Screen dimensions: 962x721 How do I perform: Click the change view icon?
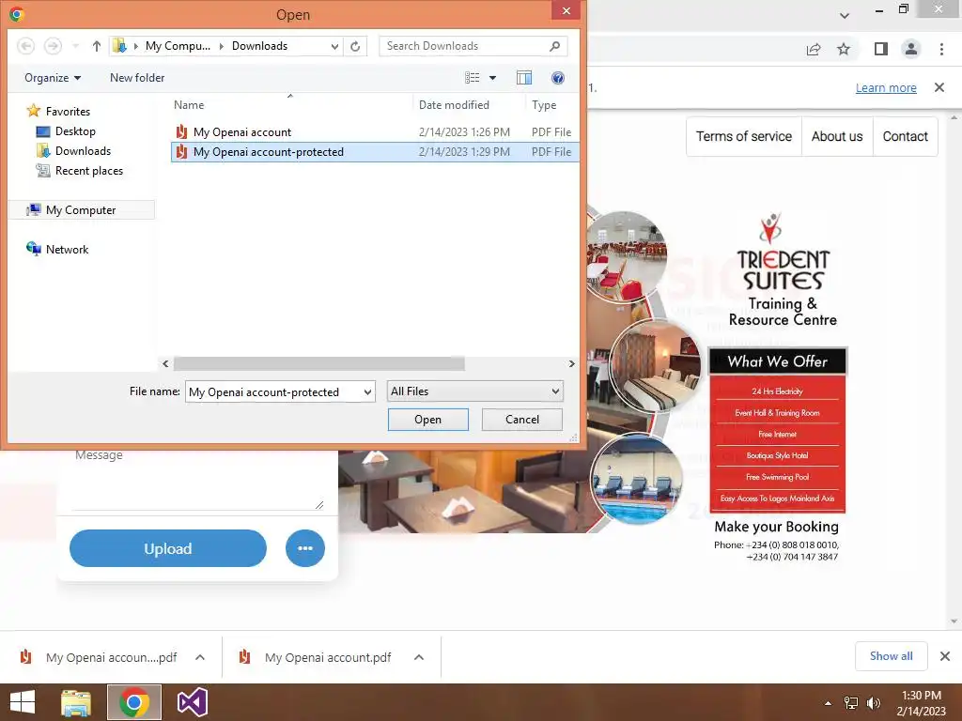point(472,78)
